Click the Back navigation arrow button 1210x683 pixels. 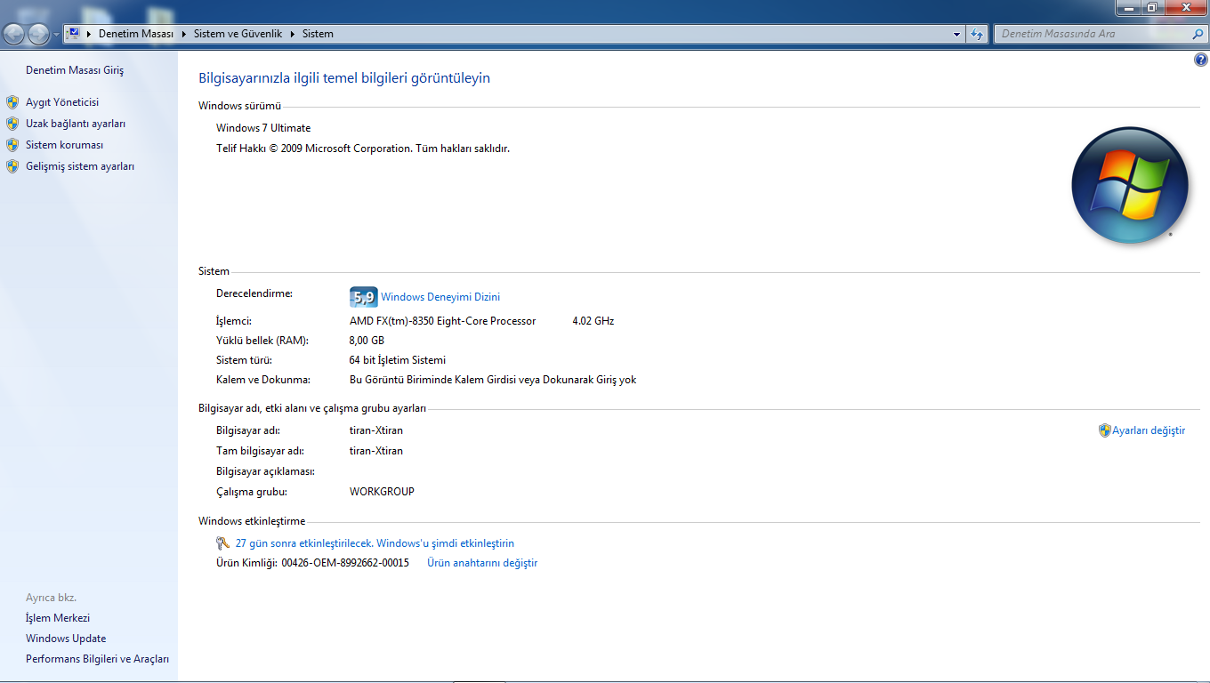pyautogui.click(x=14, y=34)
